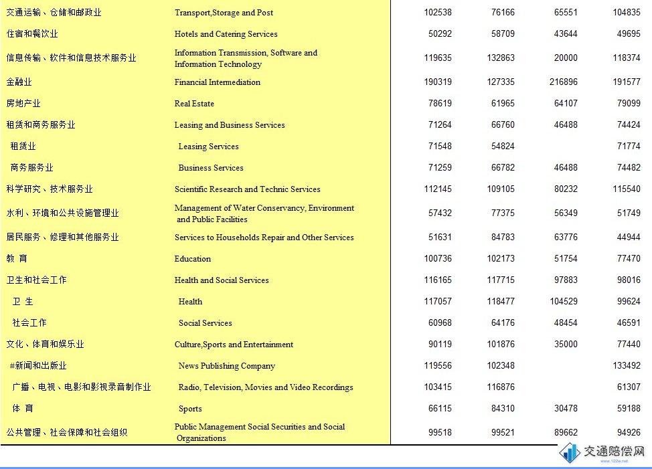The image size is (652, 469).
Task: Select Culture, Sports and Entertainment label
Action: pyautogui.click(x=234, y=345)
